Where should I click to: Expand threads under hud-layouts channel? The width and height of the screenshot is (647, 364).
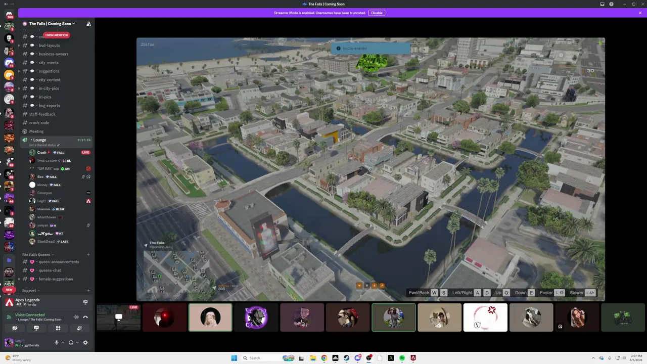(19, 45)
